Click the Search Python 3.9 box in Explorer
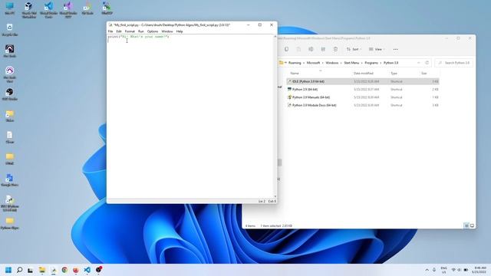Image resolution: width=491 pixels, height=276 pixels. tap(453, 63)
